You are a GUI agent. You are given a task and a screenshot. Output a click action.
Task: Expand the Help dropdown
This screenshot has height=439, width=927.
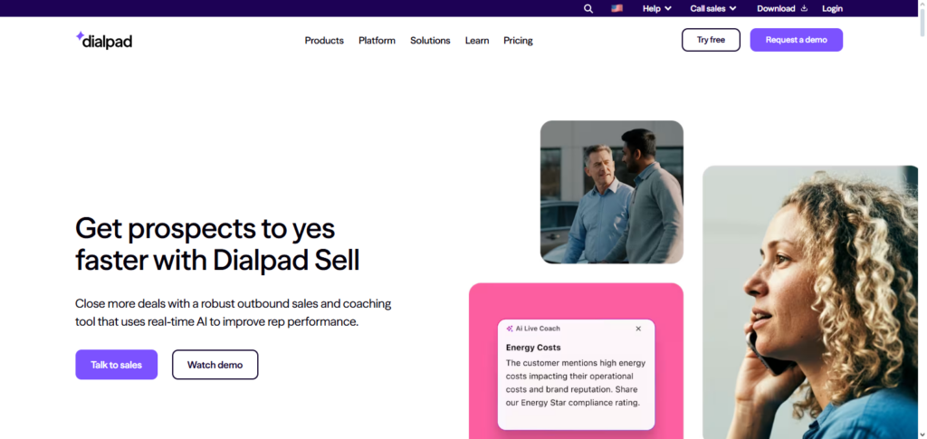(x=657, y=8)
